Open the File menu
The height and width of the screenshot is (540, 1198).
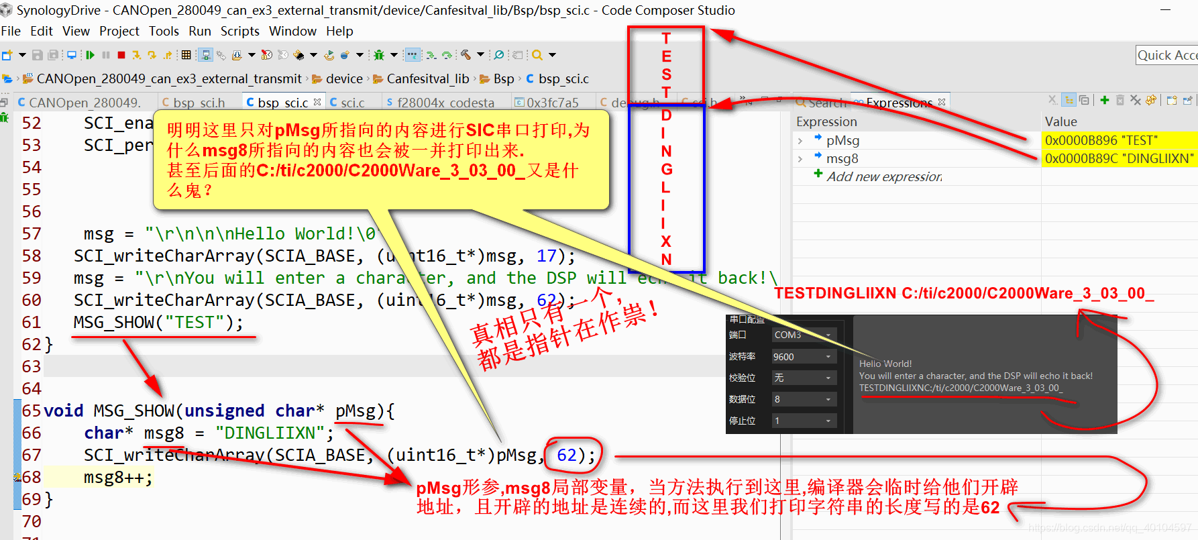[11, 31]
